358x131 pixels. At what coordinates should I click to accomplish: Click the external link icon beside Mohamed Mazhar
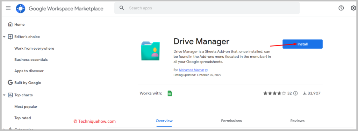click(x=206, y=70)
